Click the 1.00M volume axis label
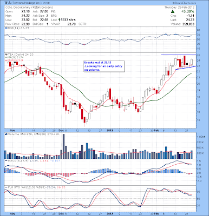Image resolution: width=209 pixels, height=216 pixels. [201, 137]
